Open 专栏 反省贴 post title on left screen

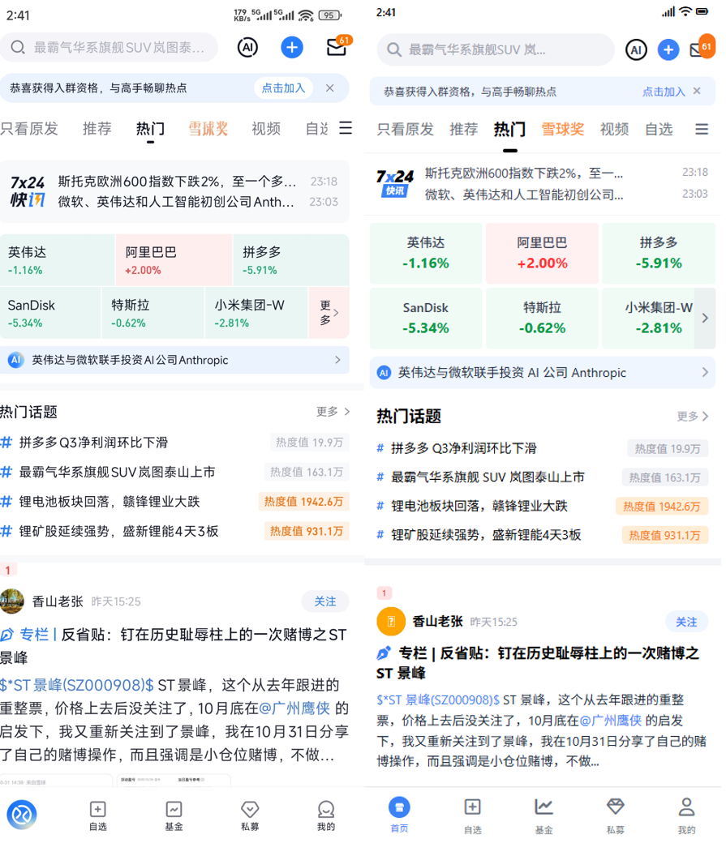pos(174,646)
